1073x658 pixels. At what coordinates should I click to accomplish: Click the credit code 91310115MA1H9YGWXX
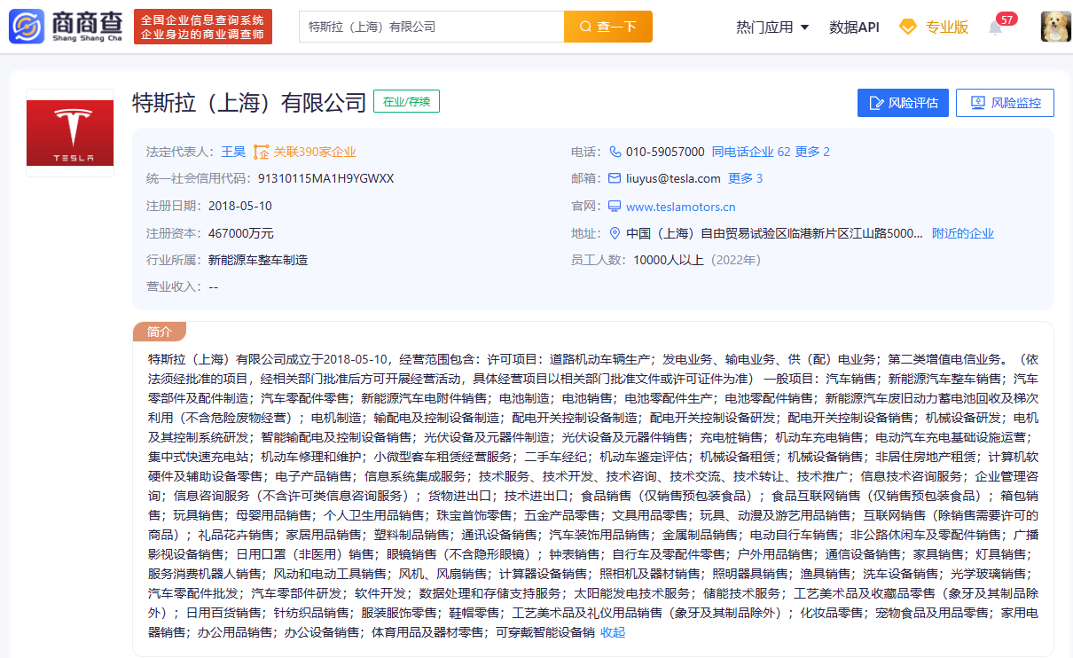click(x=326, y=178)
